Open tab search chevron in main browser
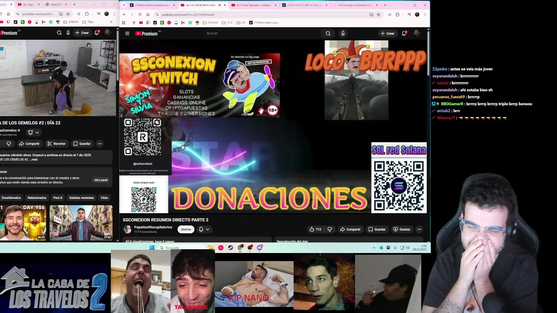Image resolution: width=557 pixels, height=313 pixels. pos(124,5)
